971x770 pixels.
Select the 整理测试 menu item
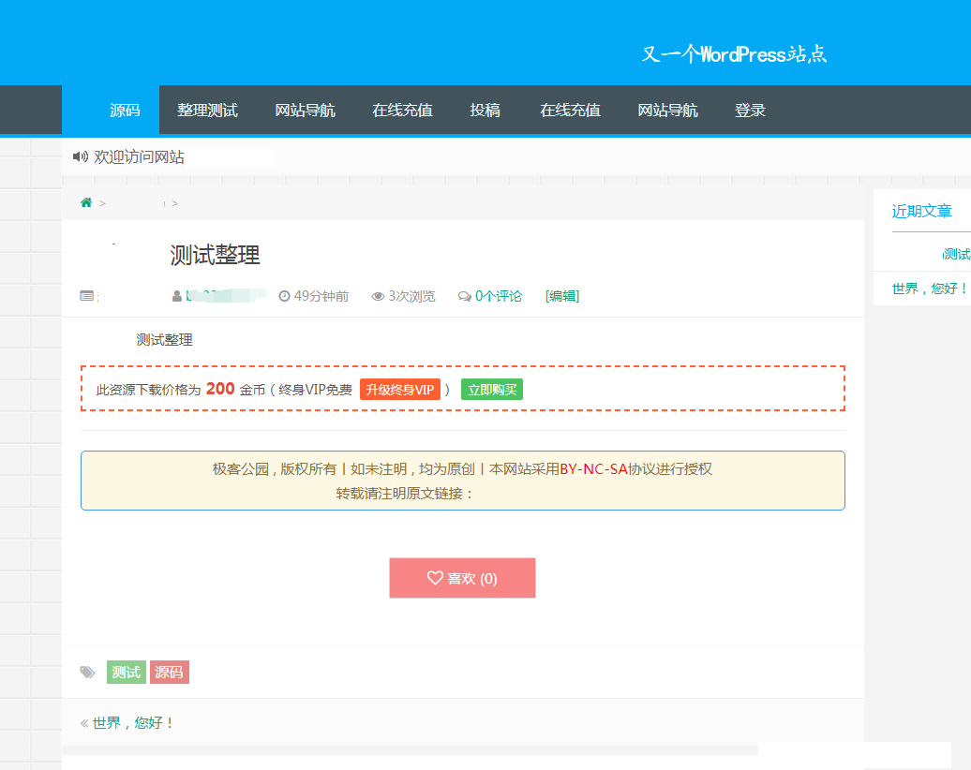click(x=207, y=110)
